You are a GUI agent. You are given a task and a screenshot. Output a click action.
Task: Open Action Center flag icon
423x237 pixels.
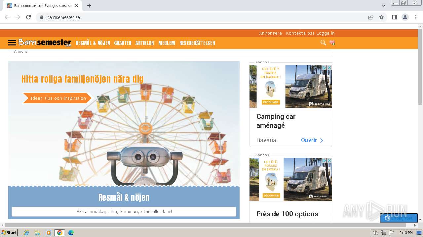tap(392, 233)
